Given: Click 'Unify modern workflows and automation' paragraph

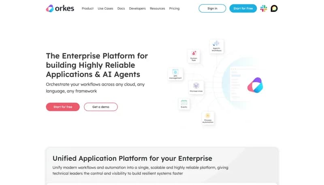Looking at the screenshot, I should tap(140, 170).
